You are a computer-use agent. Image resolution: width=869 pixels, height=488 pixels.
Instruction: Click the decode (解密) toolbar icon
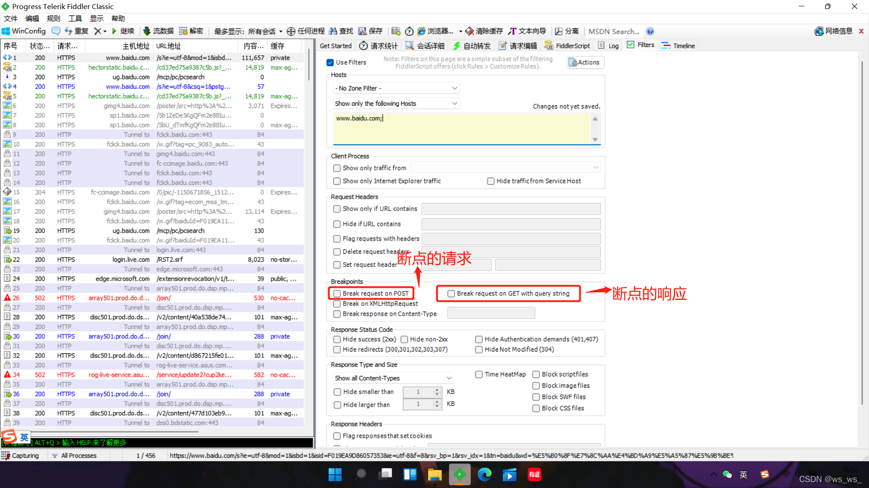183,31
